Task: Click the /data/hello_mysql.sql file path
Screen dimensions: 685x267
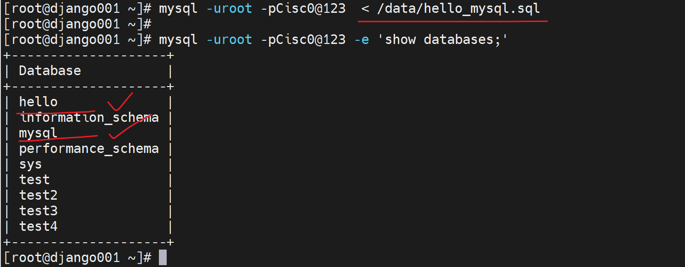Action: point(458,9)
